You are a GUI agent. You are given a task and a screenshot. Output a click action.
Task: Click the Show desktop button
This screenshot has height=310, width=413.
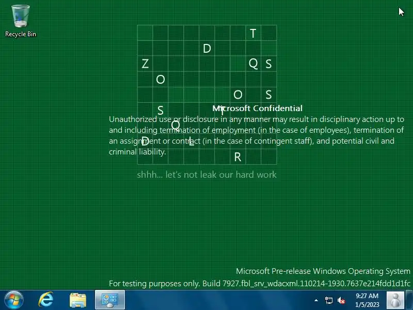pos(409,300)
